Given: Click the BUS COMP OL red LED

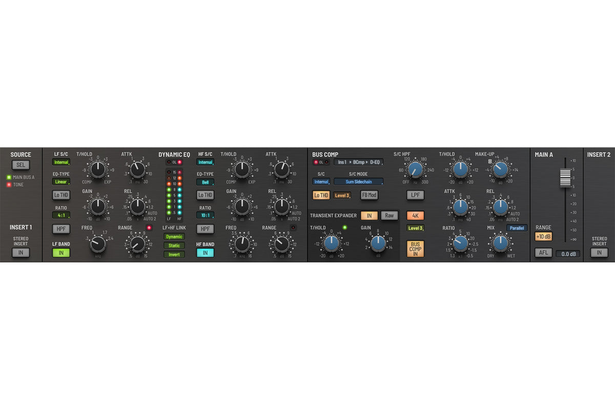Looking at the screenshot, I should click(316, 162).
